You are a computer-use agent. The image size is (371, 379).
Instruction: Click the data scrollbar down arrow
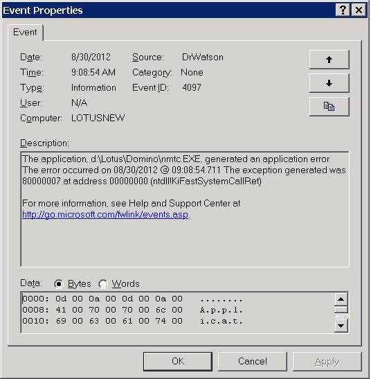pos(341,326)
